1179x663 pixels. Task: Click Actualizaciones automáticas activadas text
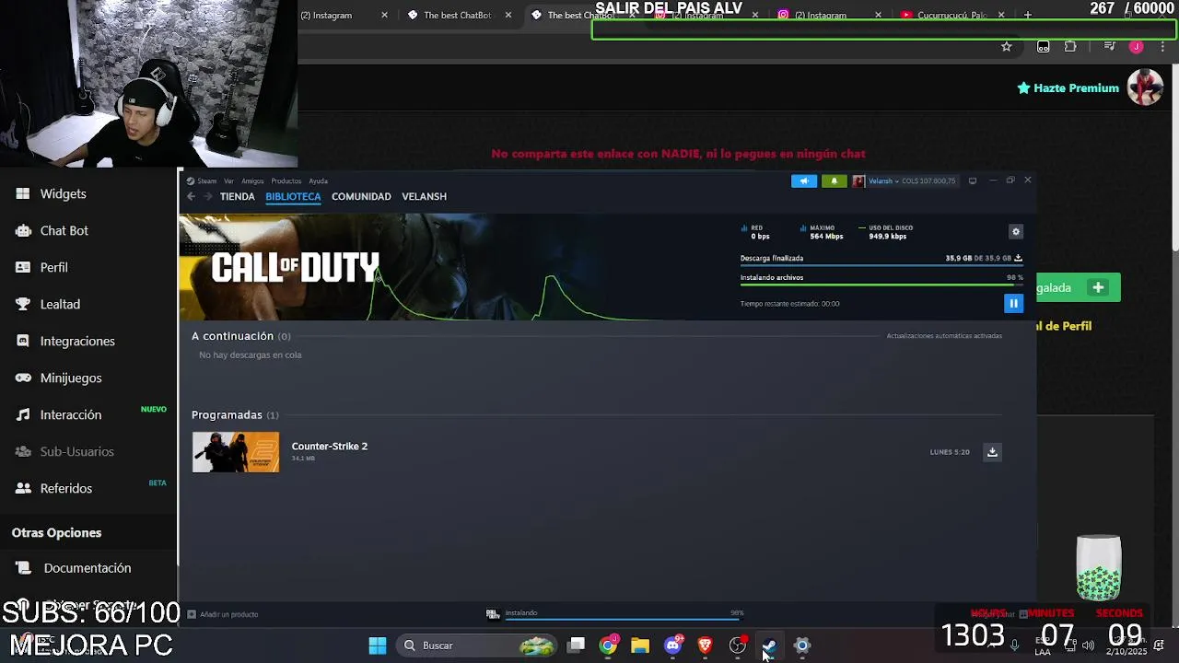(944, 336)
